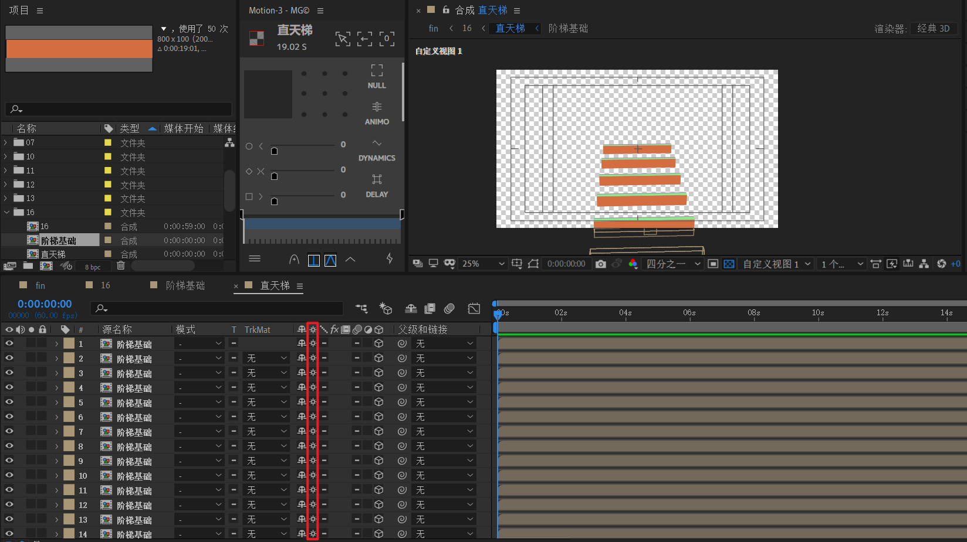Toggle region of interest in viewer

(713, 264)
